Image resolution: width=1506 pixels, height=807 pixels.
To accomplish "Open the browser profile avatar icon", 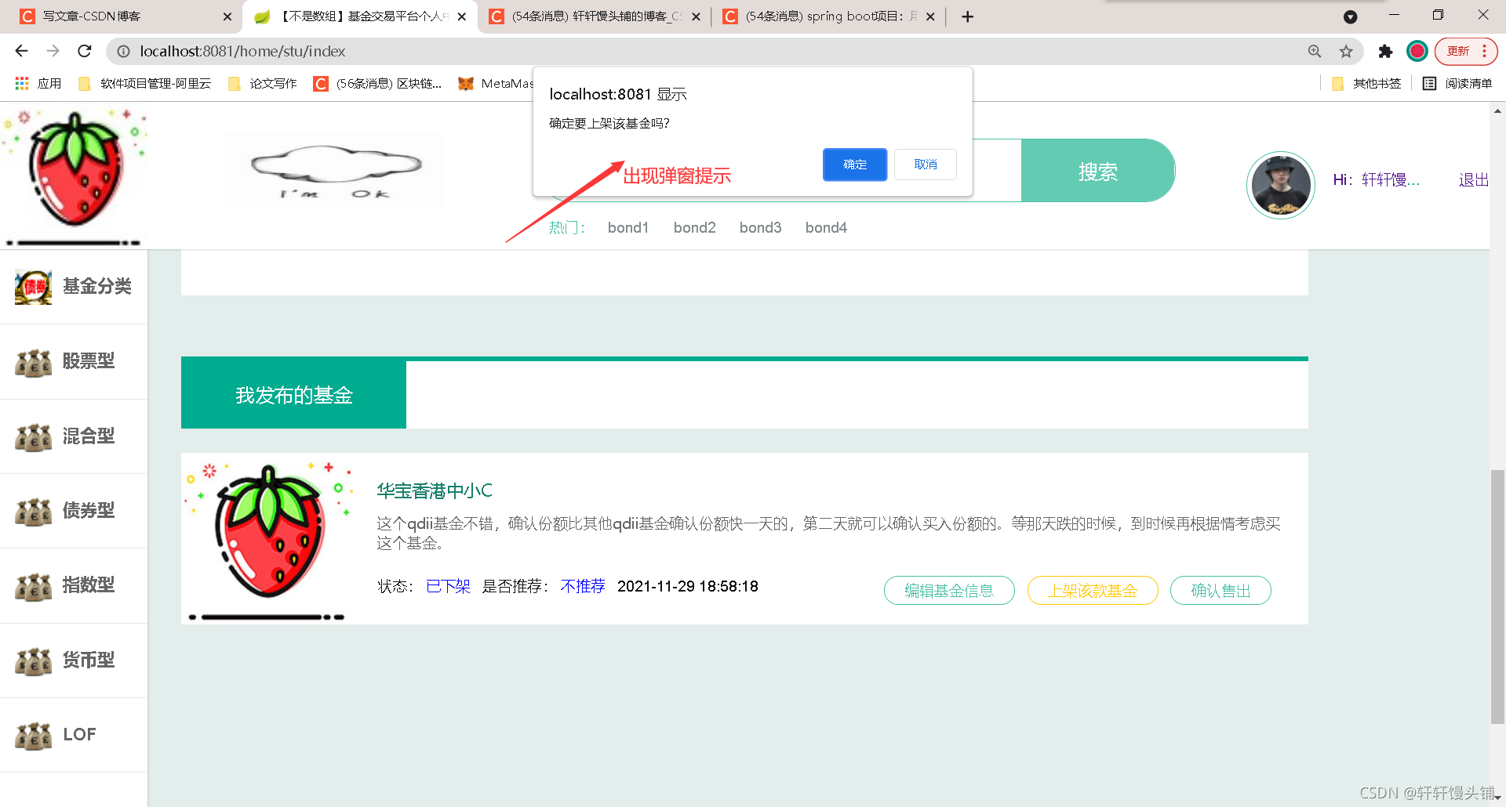I will point(1417,52).
